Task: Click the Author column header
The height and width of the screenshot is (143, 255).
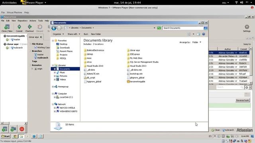Action: (x=228, y=49)
